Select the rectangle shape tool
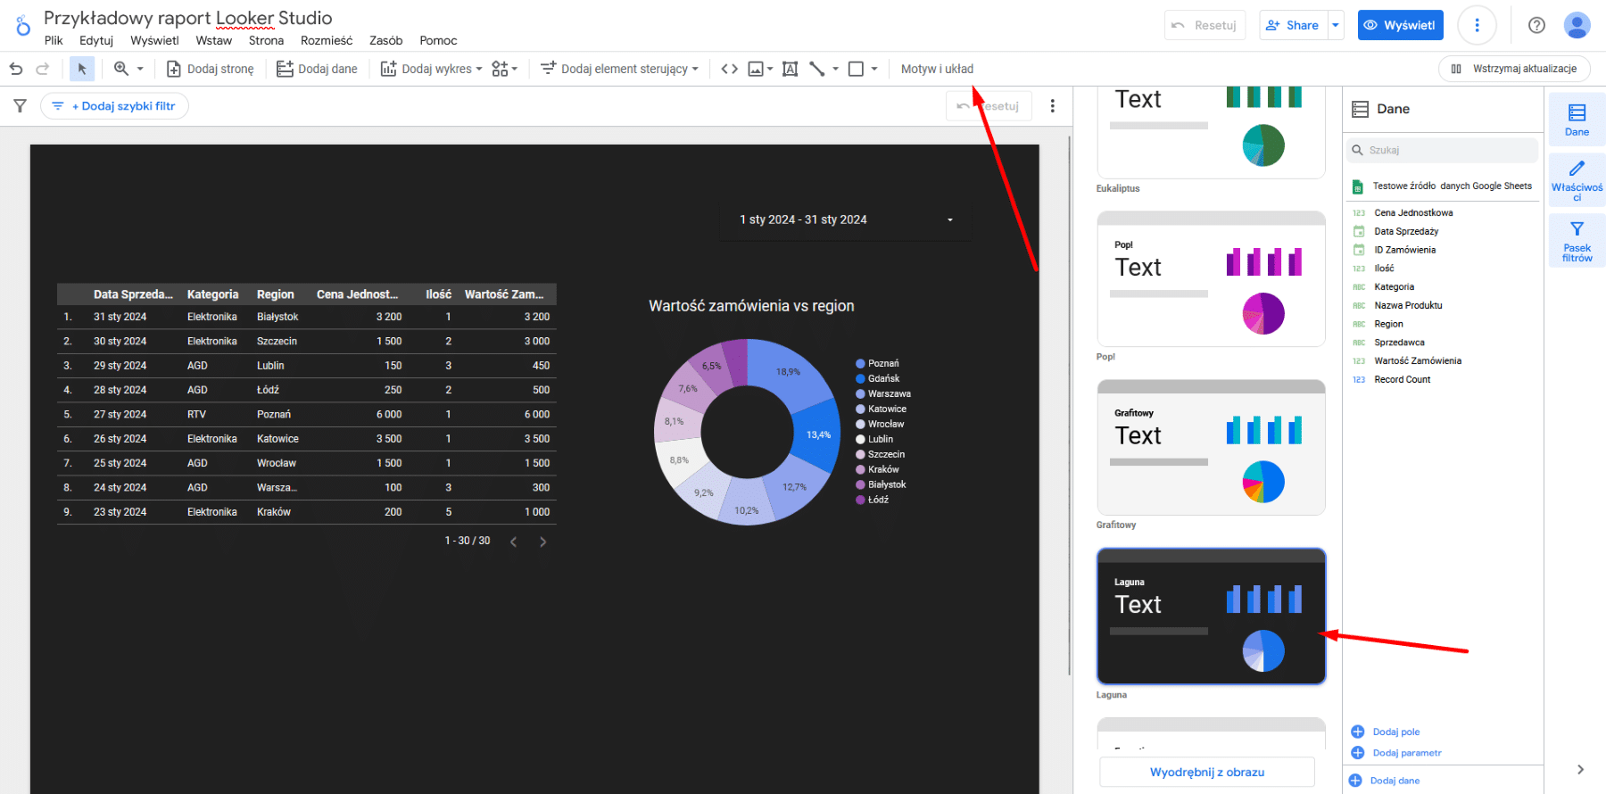The height and width of the screenshot is (794, 1606). pyautogui.click(x=856, y=69)
